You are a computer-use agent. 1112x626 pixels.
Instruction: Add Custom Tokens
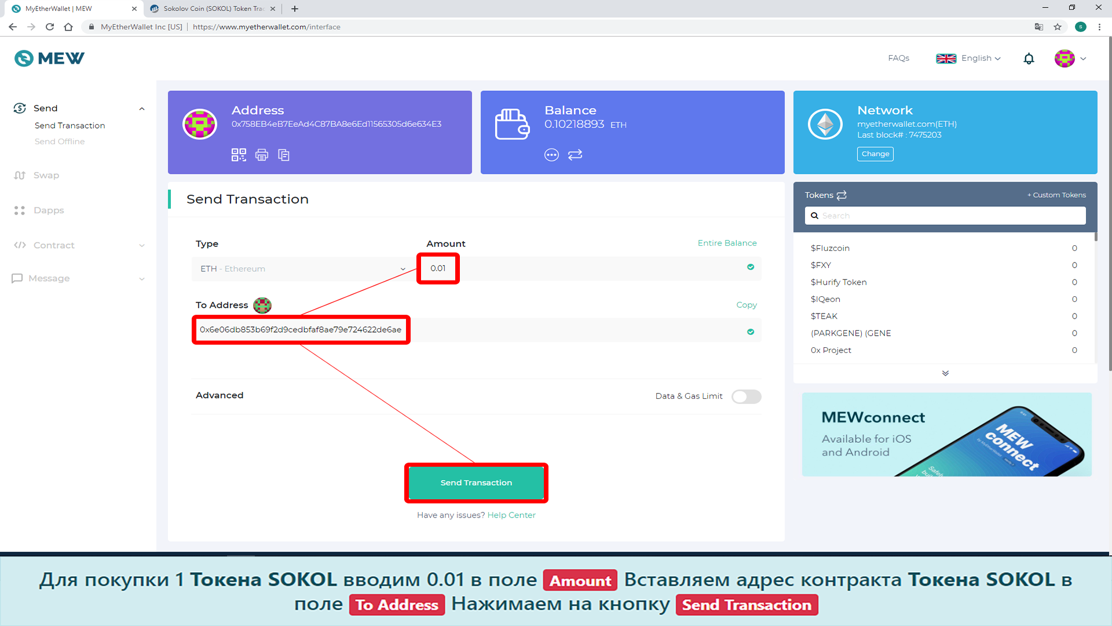click(x=1056, y=195)
